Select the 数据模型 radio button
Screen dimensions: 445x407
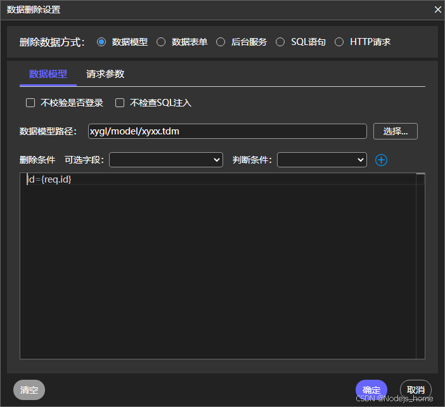click(101, 42)
